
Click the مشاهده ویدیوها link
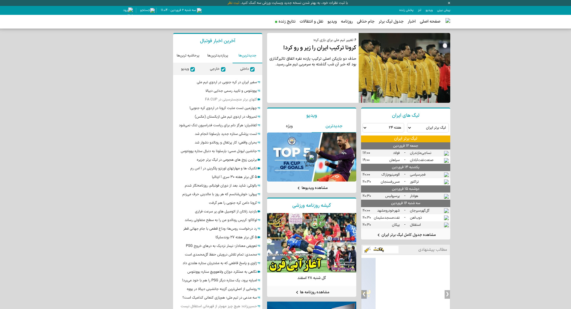coord(312,188)
